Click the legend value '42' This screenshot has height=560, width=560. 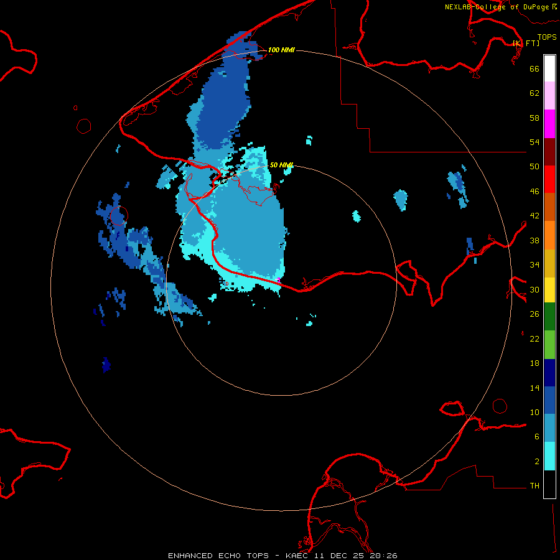pos(534,216)
